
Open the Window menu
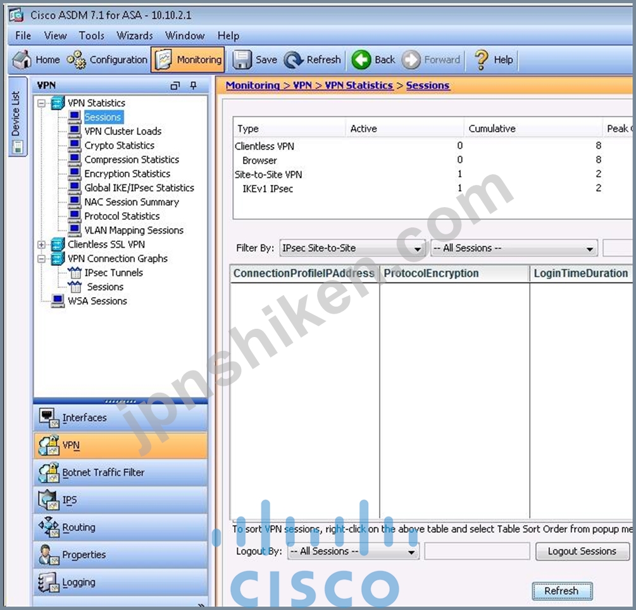[185, 35]
